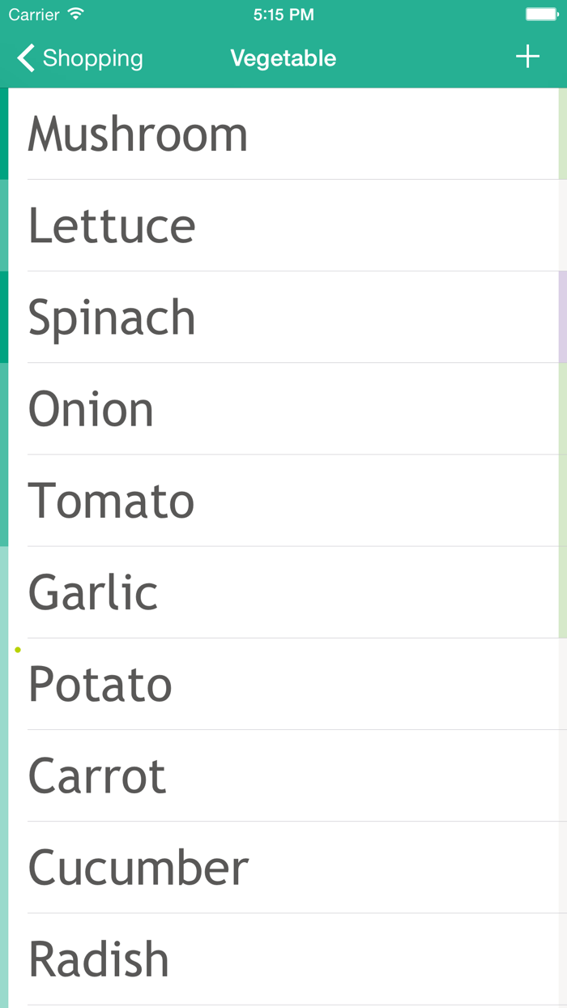Tap the Tomato row

point(111,500)
